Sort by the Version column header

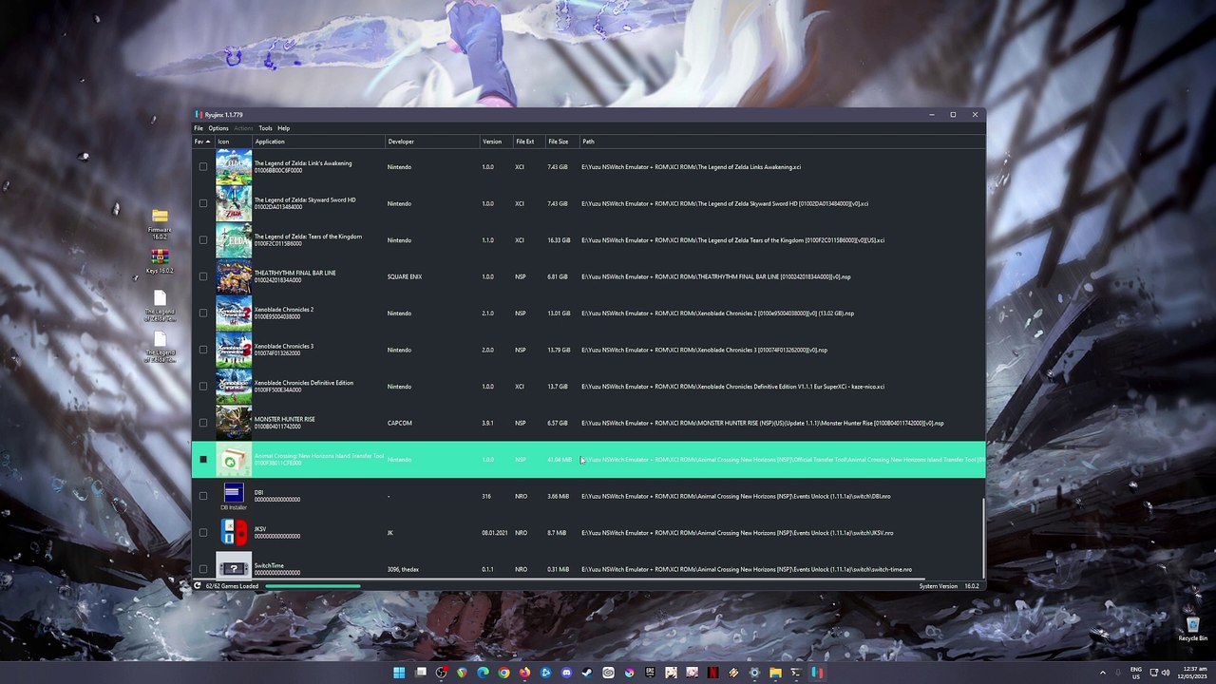coord(496,142)
